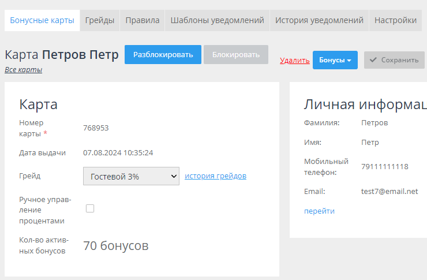Expand the Бонусы dropdown button
Screen dimensions: 427x280
(335, 60)
